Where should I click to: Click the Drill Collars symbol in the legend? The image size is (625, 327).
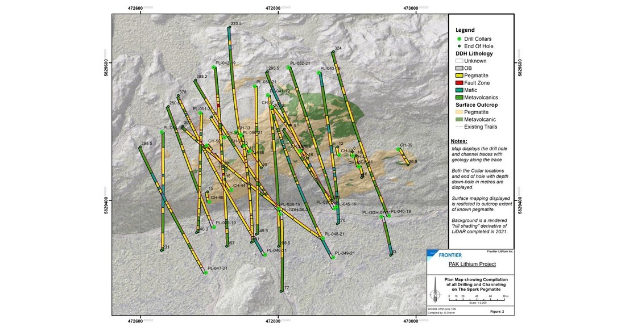click(x=458, y=39)
